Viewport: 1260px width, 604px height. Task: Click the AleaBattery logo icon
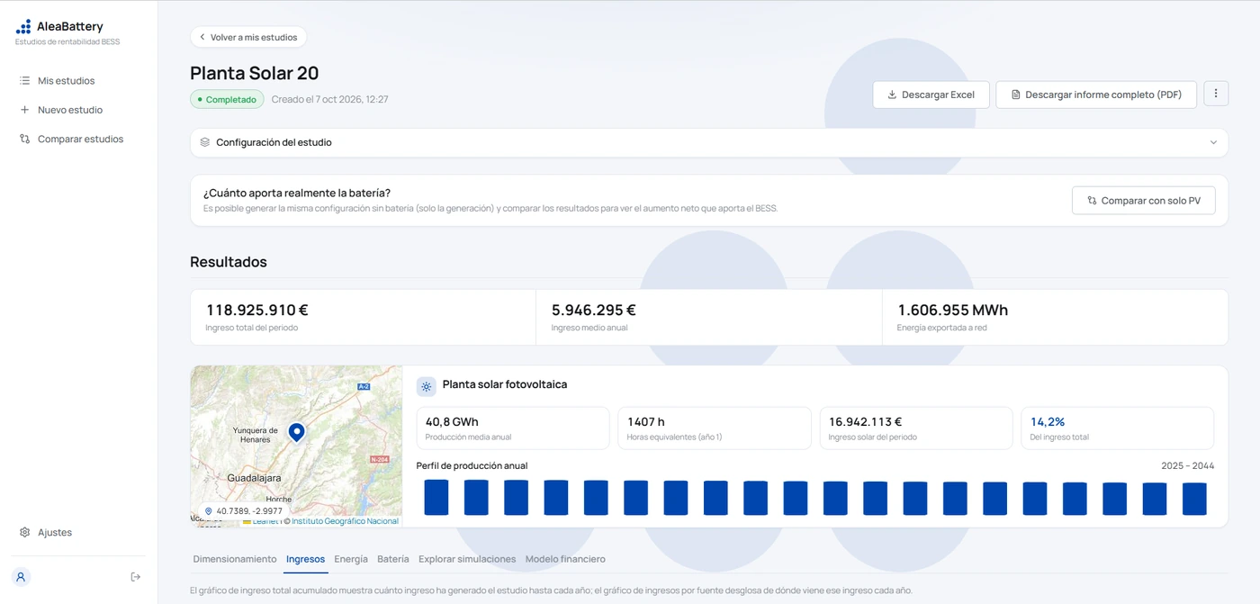pyautogui.click(x=23, y=27)
